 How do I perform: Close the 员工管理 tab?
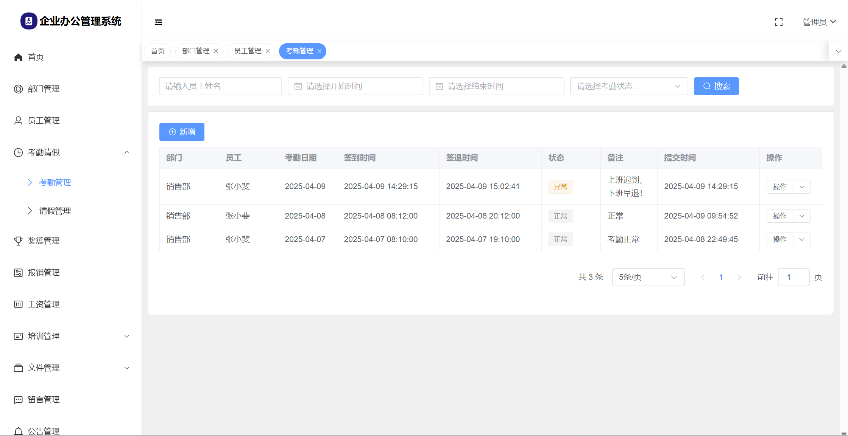[268, 51]
